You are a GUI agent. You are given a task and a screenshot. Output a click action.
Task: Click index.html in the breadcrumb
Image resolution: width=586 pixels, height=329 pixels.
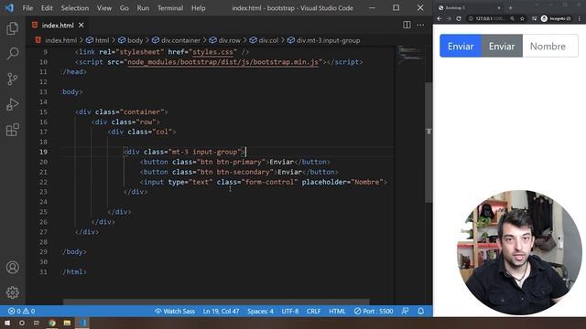pos(60,40)
